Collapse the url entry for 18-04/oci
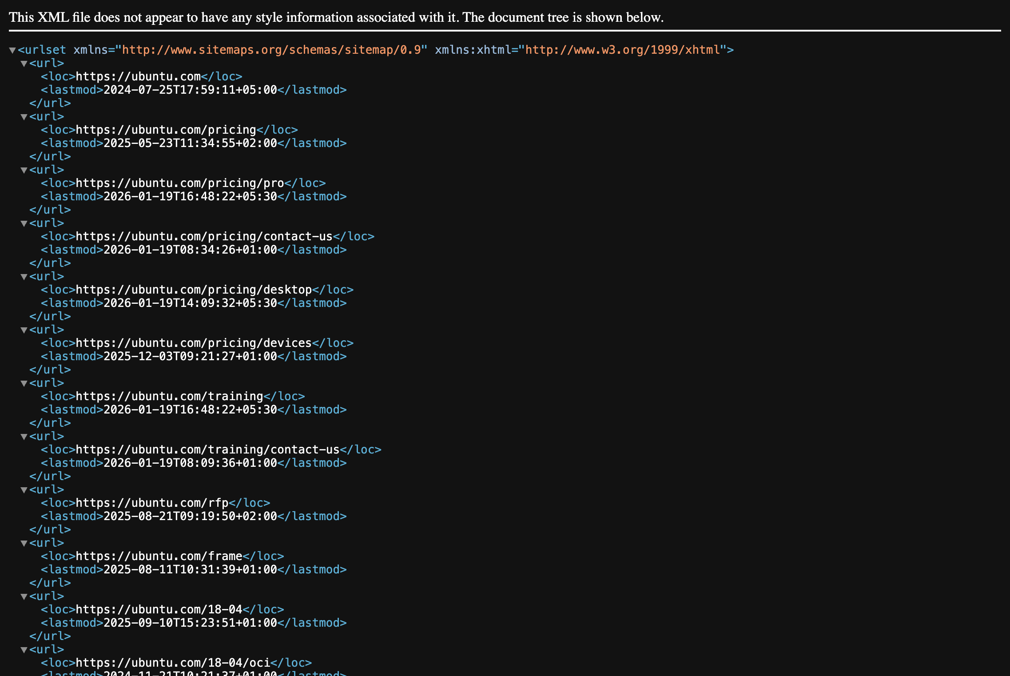 24,649
